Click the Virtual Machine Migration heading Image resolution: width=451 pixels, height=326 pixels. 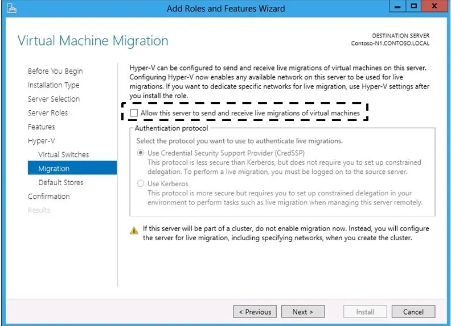click(93, 40)
